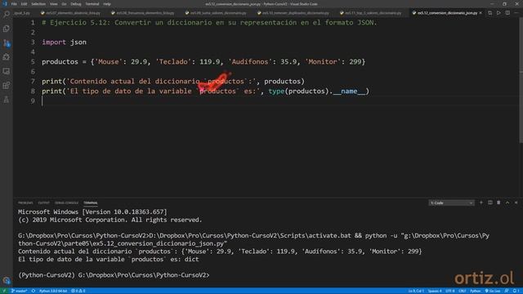Switch to ex5.07 elemento aleatorio tab
Viewport: 523px width, 294px height.
coord(70,13)
